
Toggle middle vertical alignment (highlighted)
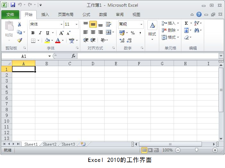(x=93, y=24)
